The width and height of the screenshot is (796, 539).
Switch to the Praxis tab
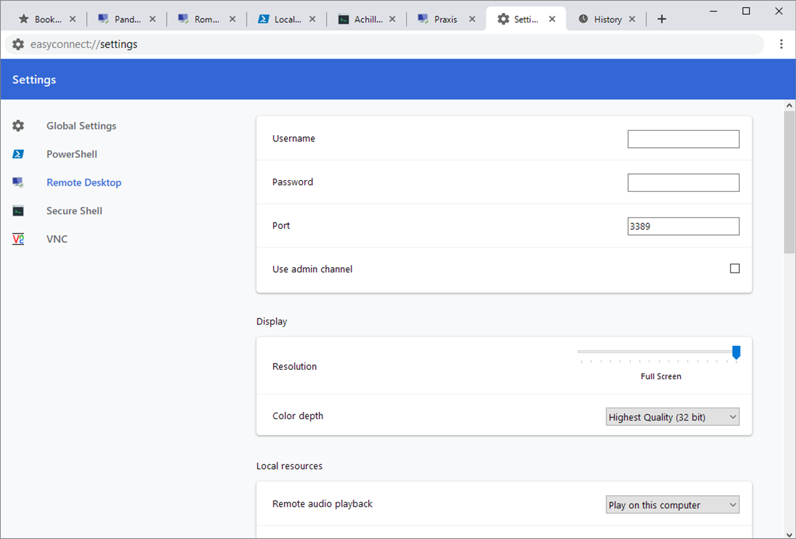(x=445, y=19)
